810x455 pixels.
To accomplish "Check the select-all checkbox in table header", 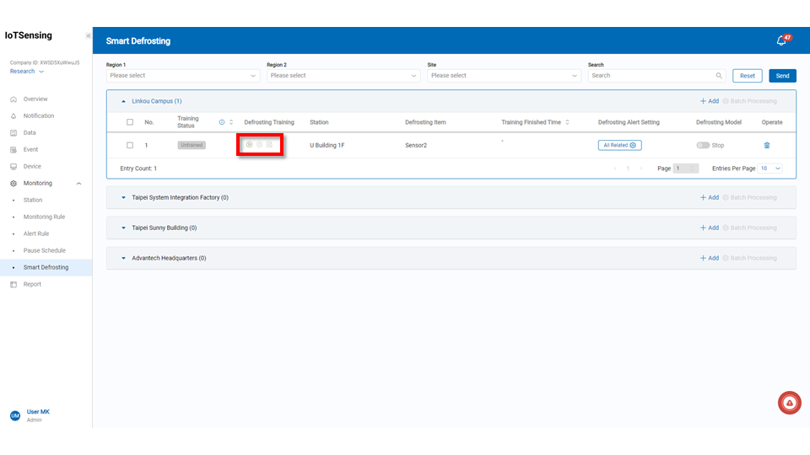I will 130,122.
